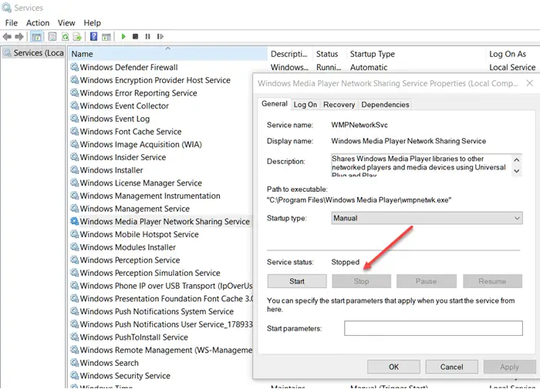Sort by the Name column header

[167, 54]
